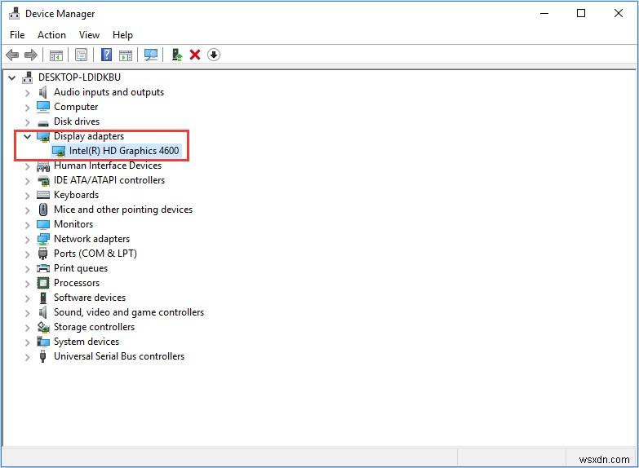
Task: Select the Print queues label
Action: point(81,268)
